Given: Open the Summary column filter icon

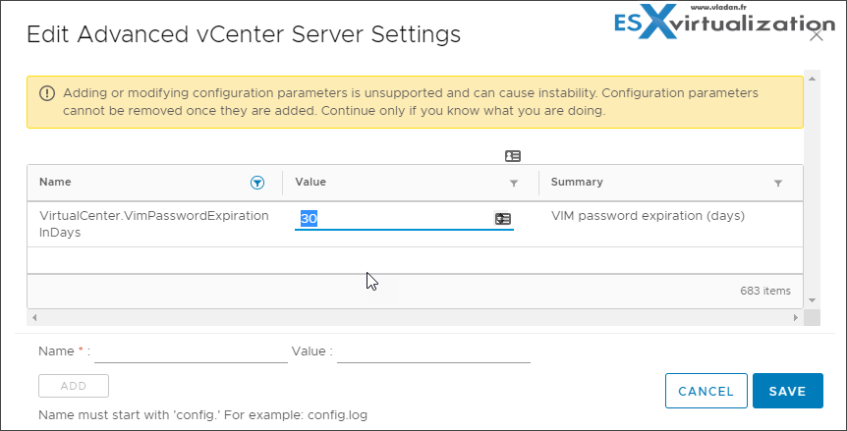Looking at the screenshot, I should 778,184.
